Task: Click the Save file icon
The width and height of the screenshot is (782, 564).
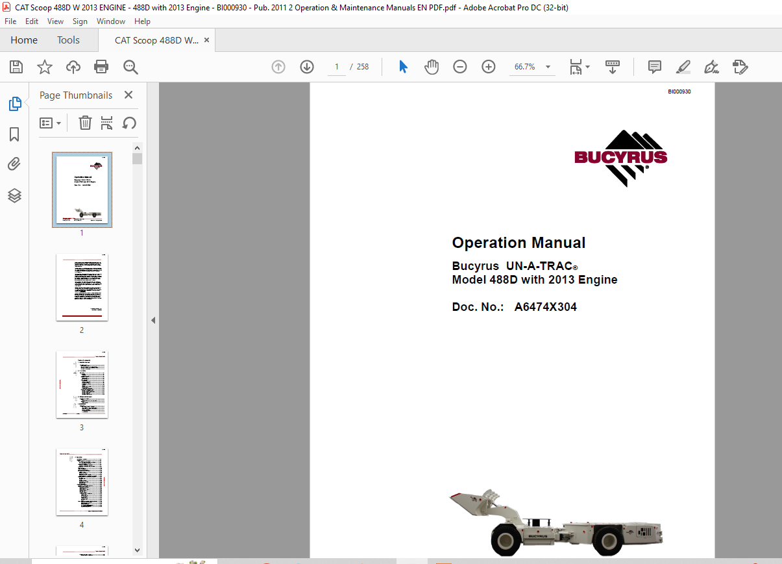Action: pyautogui.click(x=16, y=67)
